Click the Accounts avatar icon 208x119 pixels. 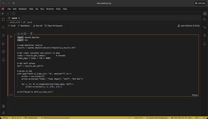(3, 106)
